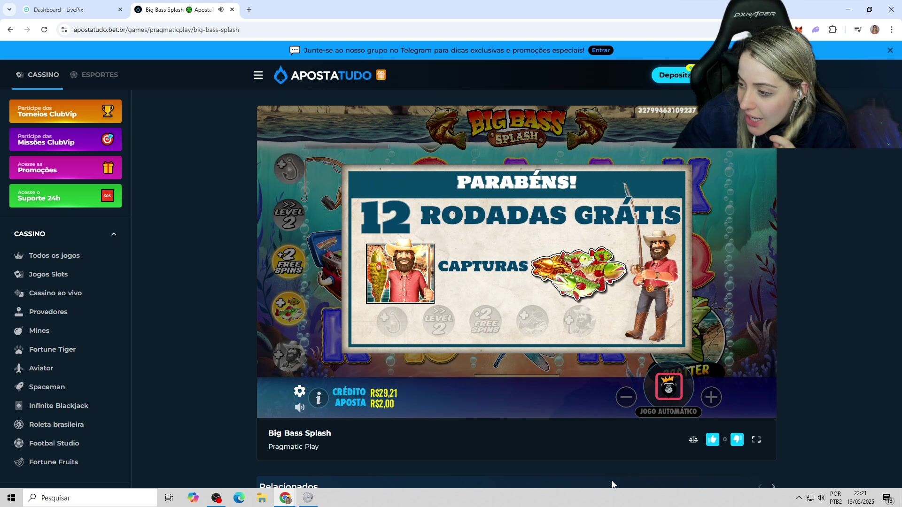Open Chrome profile avatar

pos(875,30)
